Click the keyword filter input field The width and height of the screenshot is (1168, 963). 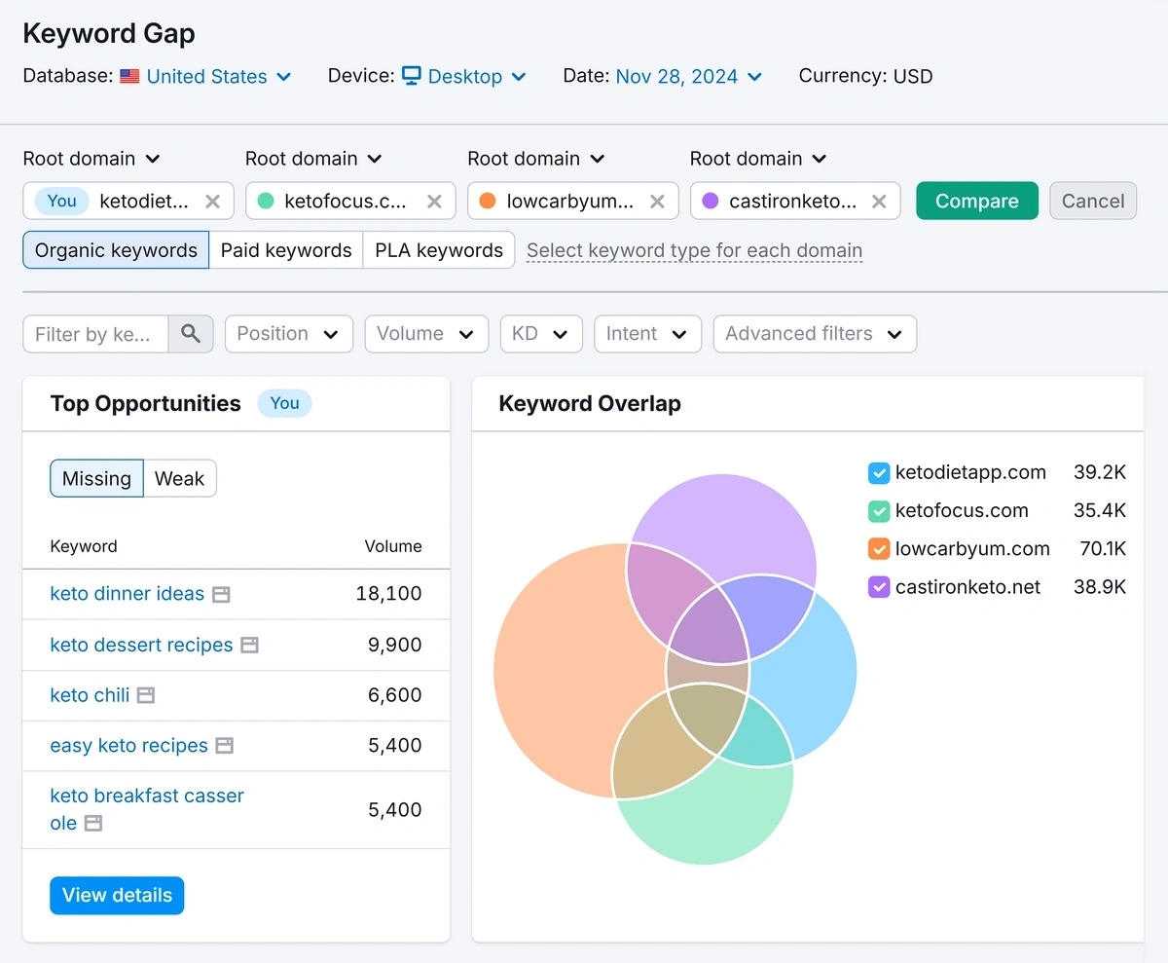click(x=97, y=334)
